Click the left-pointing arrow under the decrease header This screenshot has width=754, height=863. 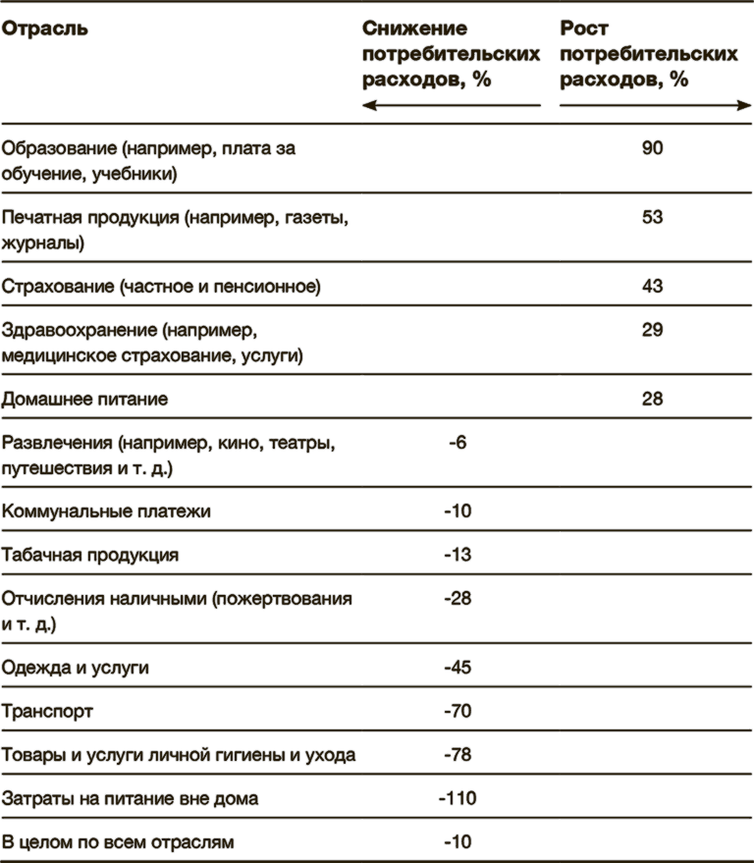451,105
